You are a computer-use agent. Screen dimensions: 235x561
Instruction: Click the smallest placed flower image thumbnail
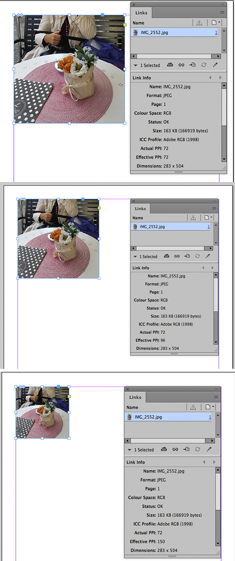[42, 412]
